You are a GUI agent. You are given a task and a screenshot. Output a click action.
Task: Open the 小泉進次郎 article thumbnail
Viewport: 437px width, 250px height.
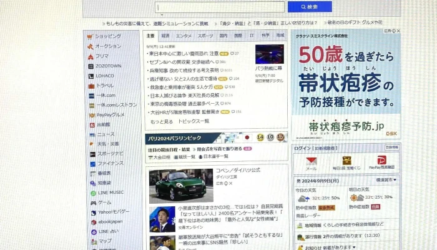coord(162,219)
